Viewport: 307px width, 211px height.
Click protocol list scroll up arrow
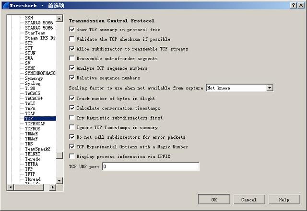point(59,19)
